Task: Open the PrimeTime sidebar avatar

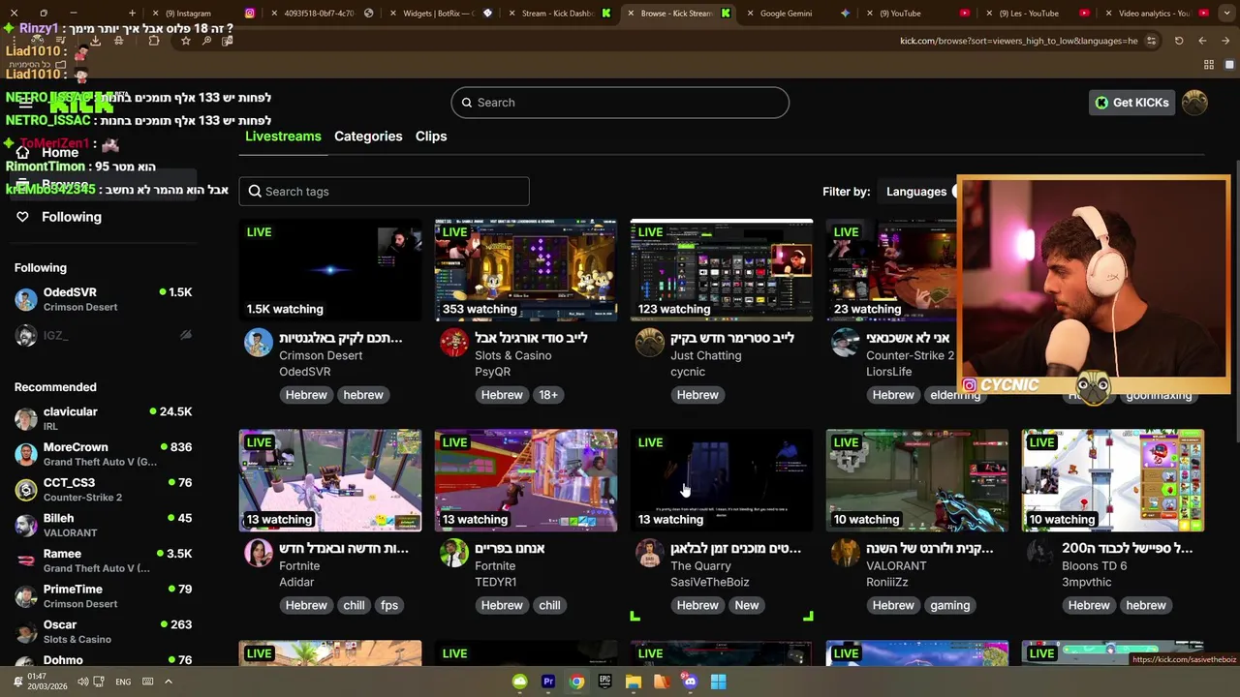Action: click(x=26, y=596)
